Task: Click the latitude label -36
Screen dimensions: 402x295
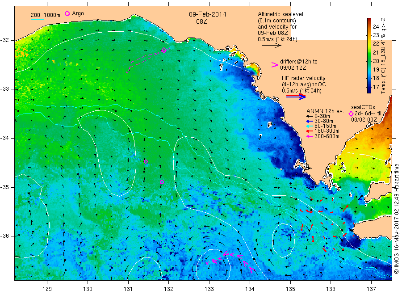Action: (x=4, y=236)
